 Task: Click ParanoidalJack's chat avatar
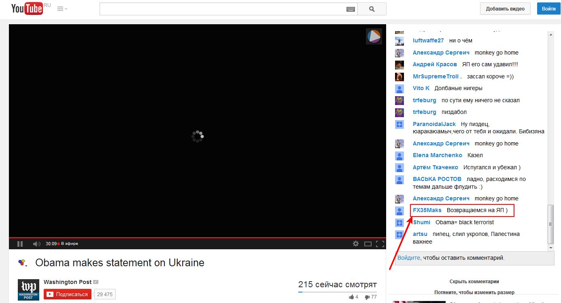click(x=399, y=124)
